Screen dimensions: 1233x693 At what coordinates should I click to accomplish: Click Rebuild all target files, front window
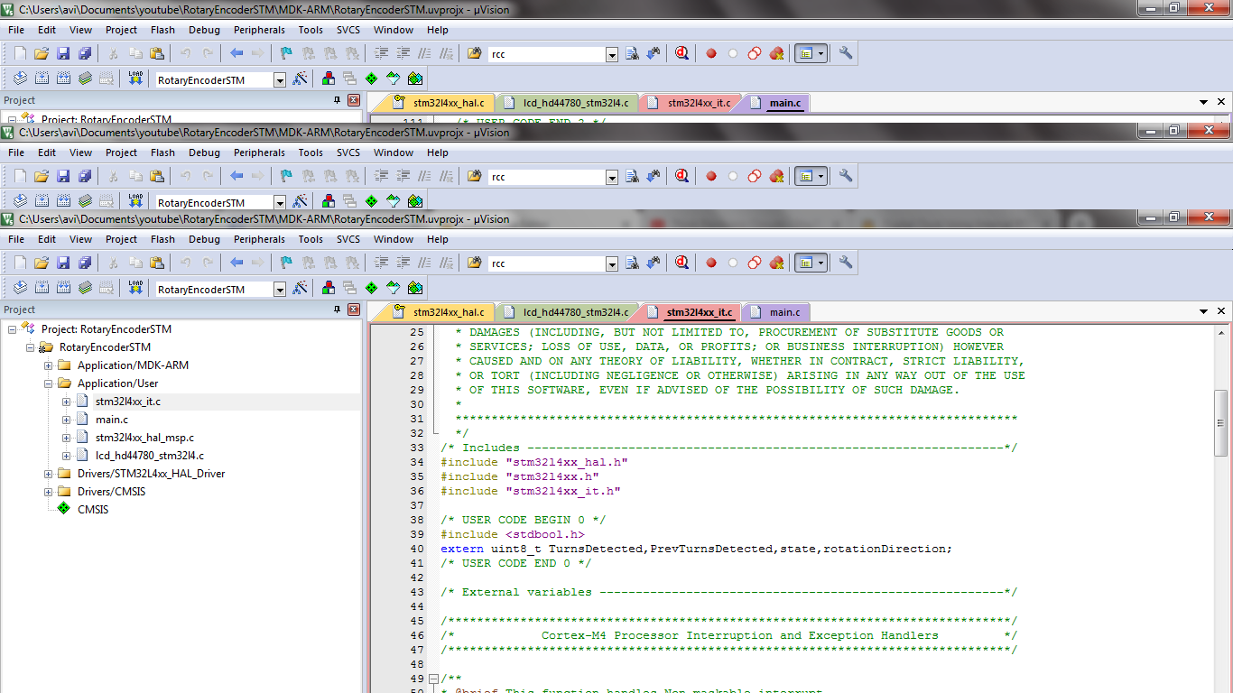[63, 289]
